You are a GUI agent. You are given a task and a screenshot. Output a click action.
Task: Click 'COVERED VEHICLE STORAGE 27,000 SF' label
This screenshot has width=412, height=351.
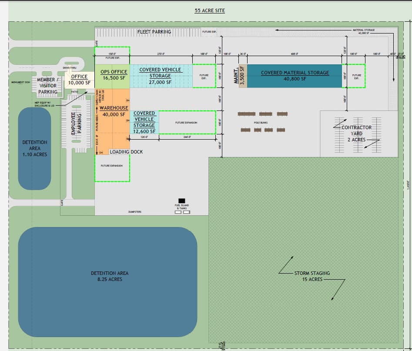pyautogui.click(x=160, y=76)
